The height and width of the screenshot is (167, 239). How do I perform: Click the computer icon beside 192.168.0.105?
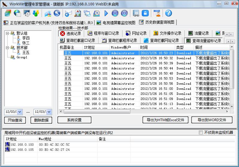(7, 149)
